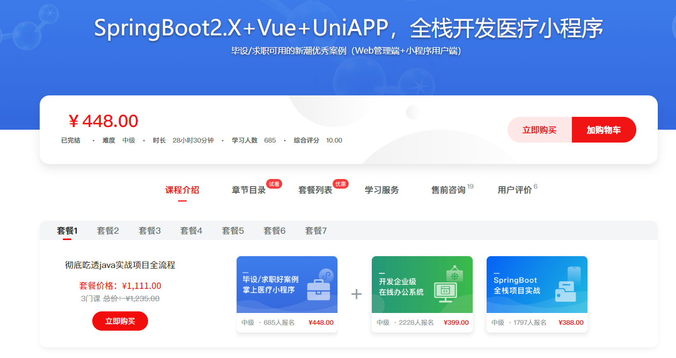
Task: Click the 2228人报名 enrollment text
Action: coord(416,323)
